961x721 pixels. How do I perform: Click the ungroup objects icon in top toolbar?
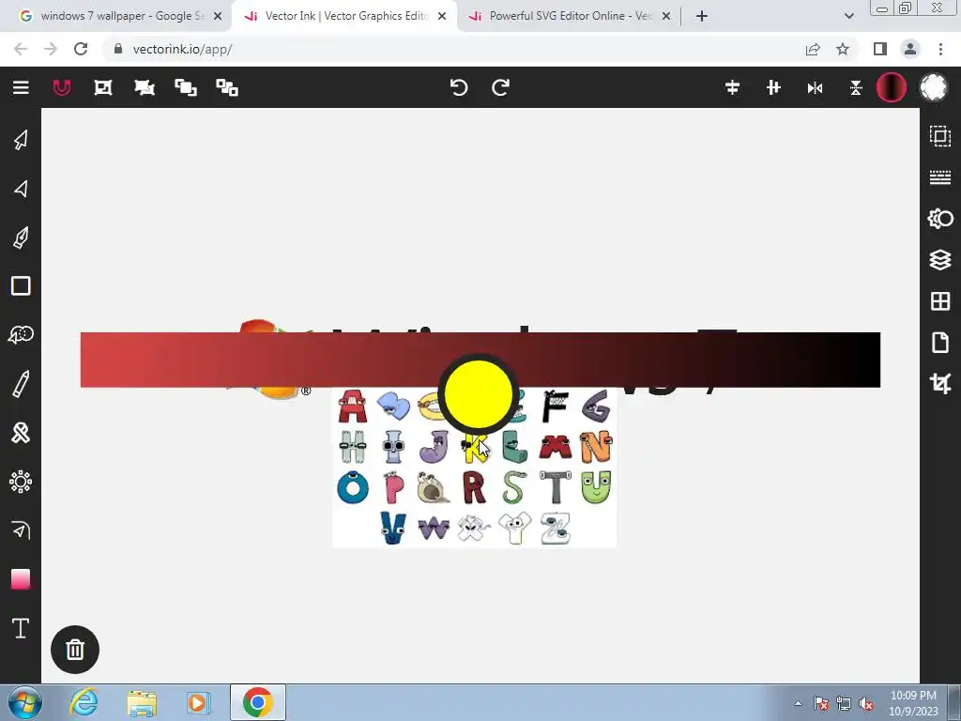point(145,87)
